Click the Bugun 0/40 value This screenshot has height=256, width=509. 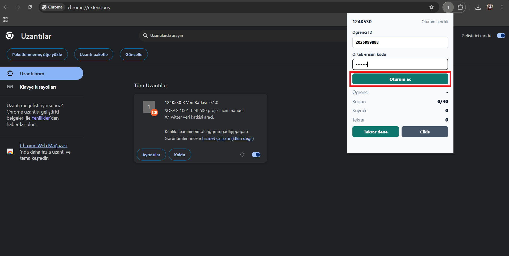point(443,101)
